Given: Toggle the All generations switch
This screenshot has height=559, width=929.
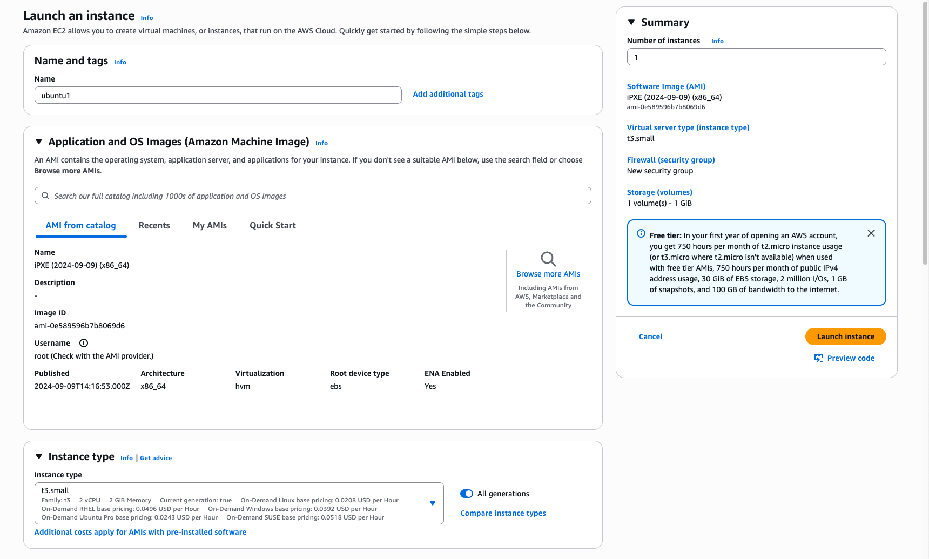Looking at the screenshot, I should coord(467,494).
